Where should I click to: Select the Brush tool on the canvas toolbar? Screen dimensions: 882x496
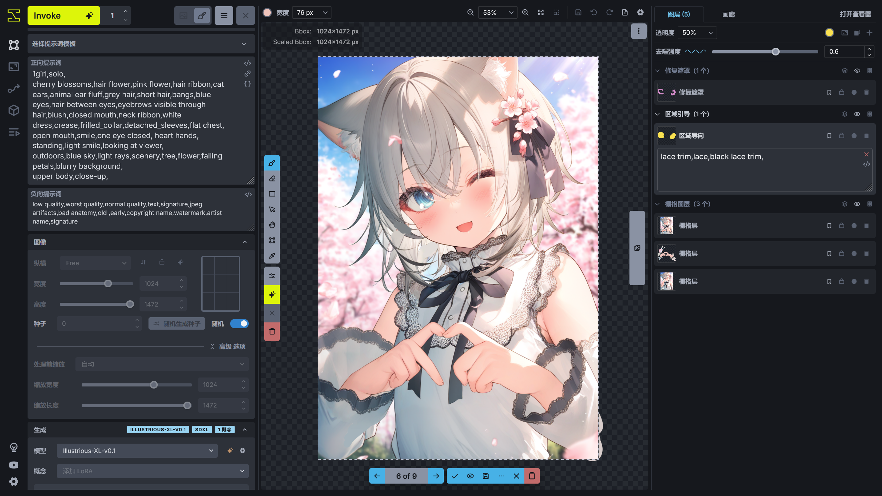coord(272,163)
